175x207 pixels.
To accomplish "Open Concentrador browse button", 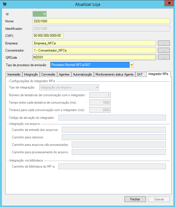I will pyautogui.click(x=164, y=50).
